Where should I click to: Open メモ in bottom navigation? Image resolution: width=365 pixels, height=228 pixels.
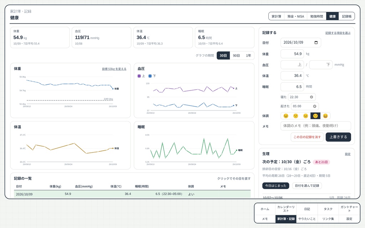[265, 219]
